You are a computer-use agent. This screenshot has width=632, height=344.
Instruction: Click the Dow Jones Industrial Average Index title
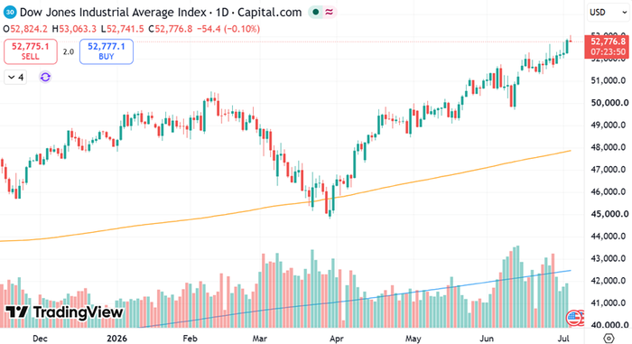(x=113, y=12)
